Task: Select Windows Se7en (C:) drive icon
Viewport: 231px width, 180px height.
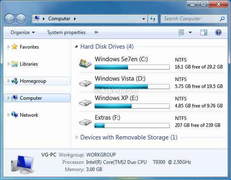Action: (x=85, y=64)
